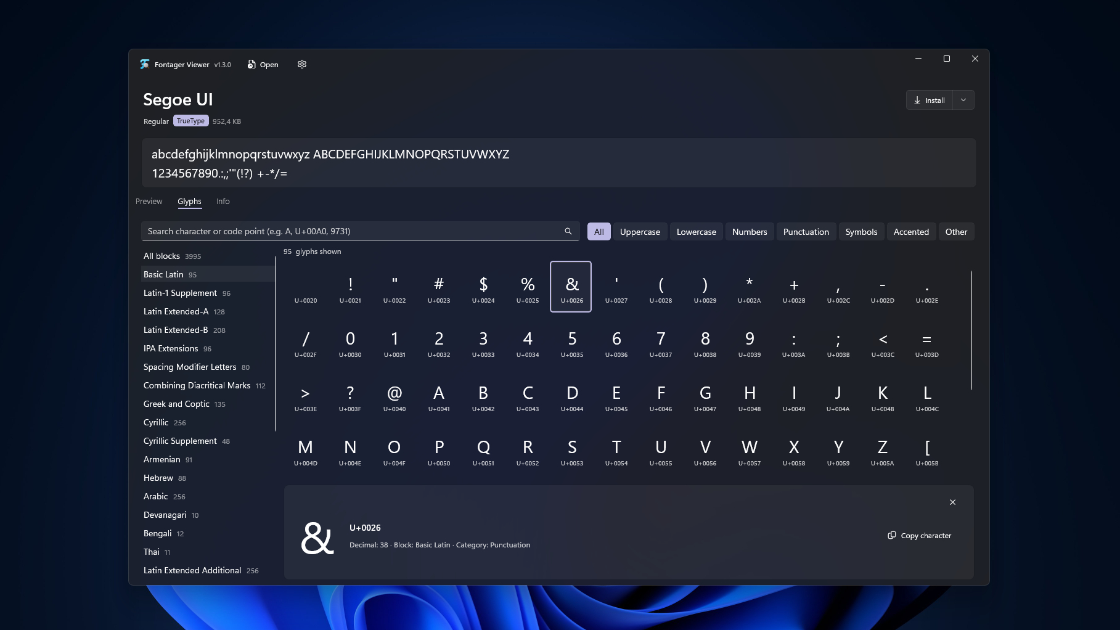Select the Devanagari block
This screenshot has height=630, width=1120.
click(208, 515)
